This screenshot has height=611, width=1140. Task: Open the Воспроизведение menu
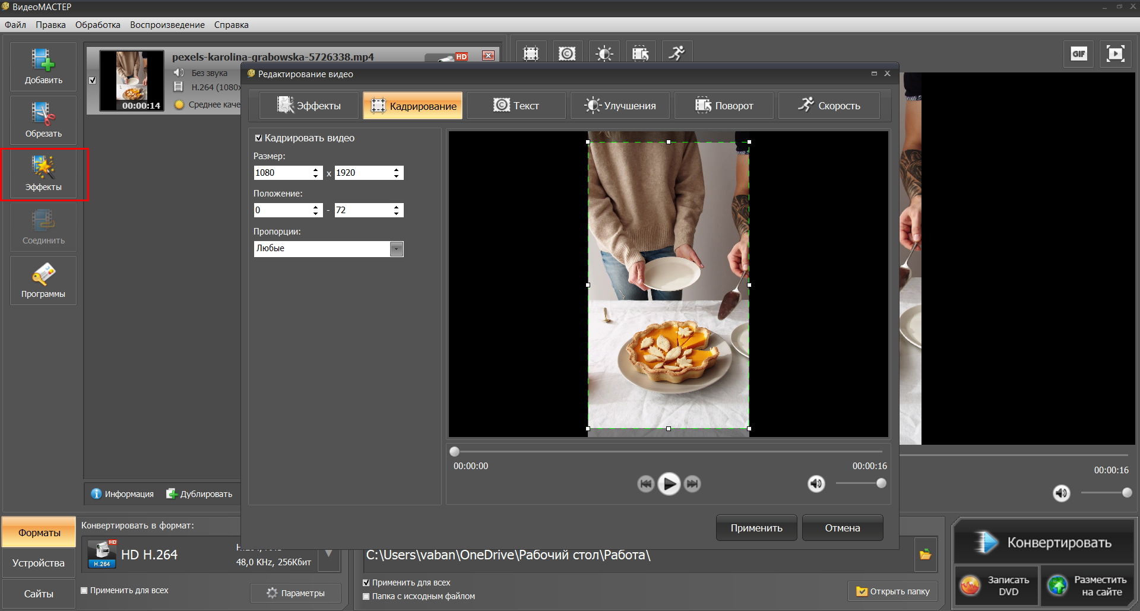[167, 25]
